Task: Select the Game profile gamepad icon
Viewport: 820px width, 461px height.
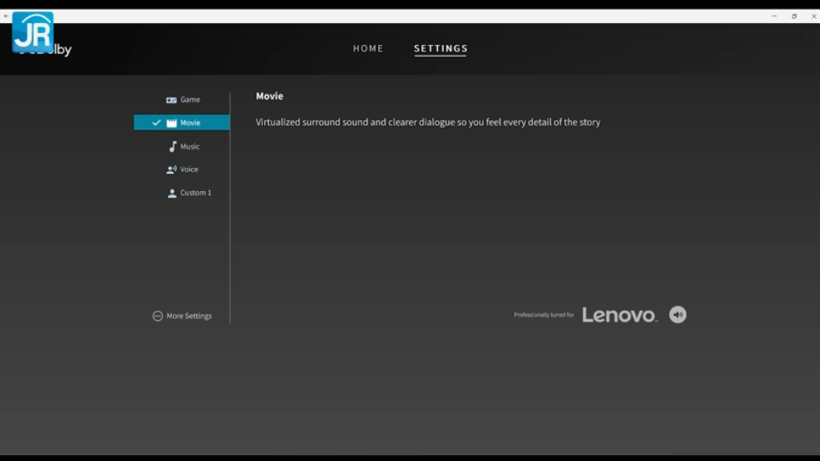Action: point(171,100)
